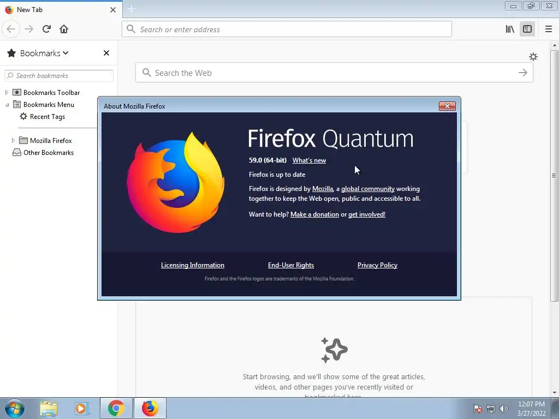559x419 pixels.
Task: Open a new tab with plus button
Action: pyautogui.click(x=131, y=9)
